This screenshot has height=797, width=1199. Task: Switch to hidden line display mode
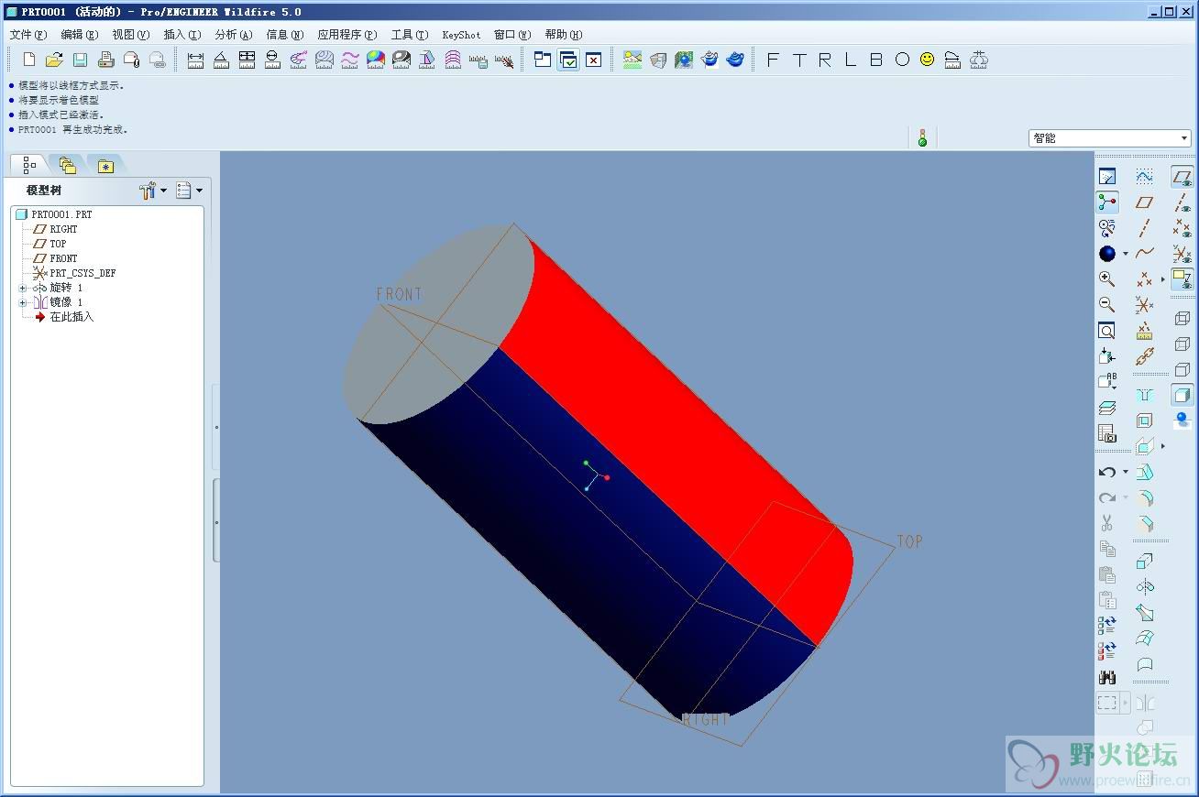pos(1182,344)
